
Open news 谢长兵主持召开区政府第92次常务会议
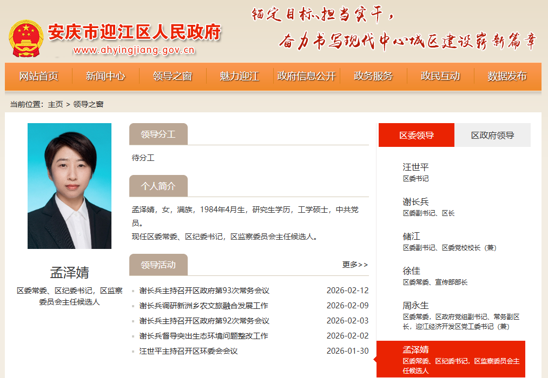pos(204,321)
